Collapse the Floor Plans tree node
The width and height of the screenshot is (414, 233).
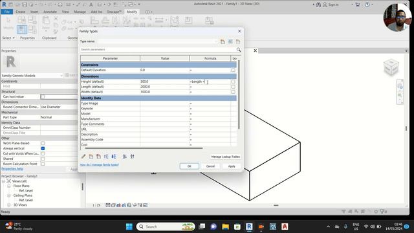click(8, 186)
